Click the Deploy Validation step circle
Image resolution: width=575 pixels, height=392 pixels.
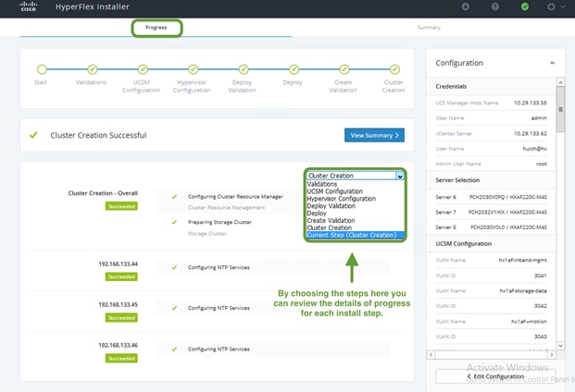click(x=244, y=69)
